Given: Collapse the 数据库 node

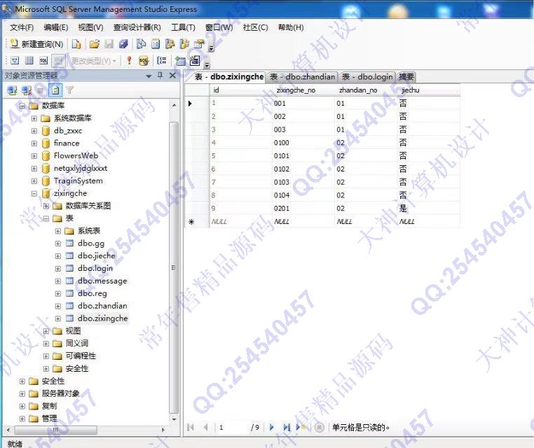Looking at the screenshot, I should click(22, 106).
